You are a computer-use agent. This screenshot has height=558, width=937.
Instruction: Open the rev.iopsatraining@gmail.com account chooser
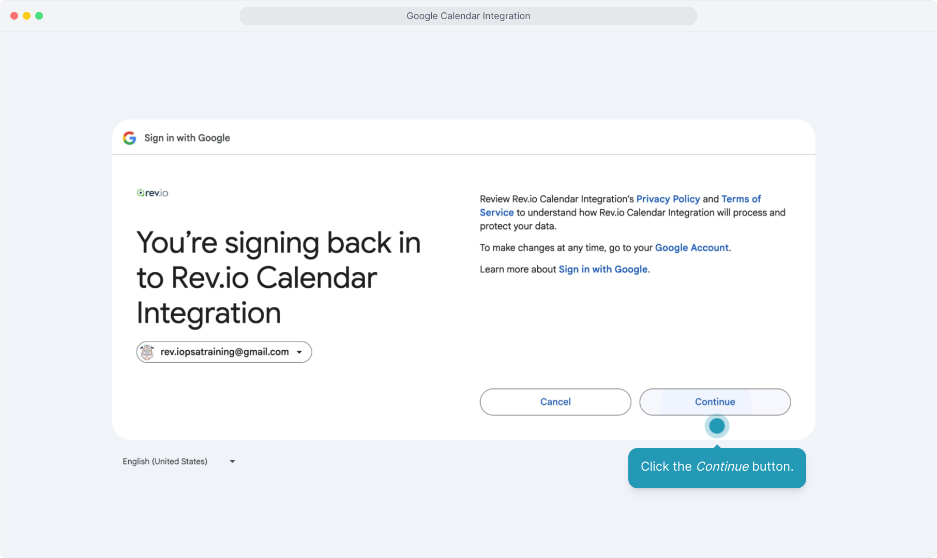click(224, 352)
